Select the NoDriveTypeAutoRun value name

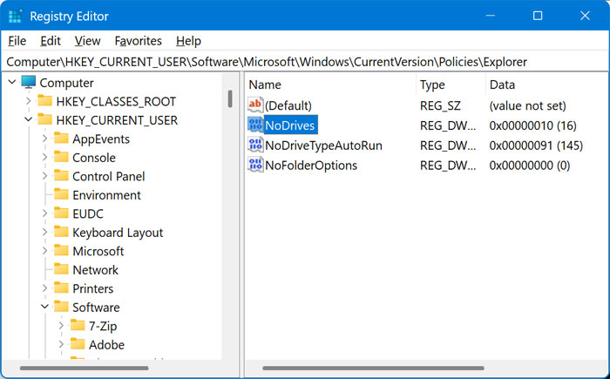(x=323, y=146)
